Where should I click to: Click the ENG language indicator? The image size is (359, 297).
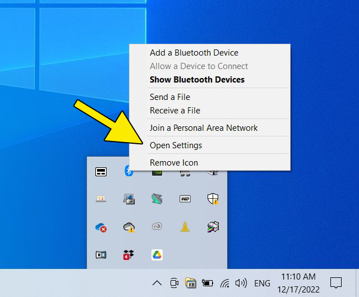(x=262, y=284)
